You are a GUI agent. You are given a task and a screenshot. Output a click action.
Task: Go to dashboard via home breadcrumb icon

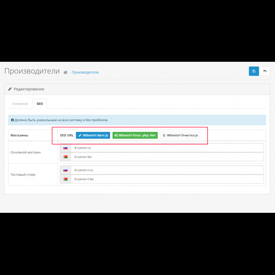pyautogui.click(x=65, y=72)
